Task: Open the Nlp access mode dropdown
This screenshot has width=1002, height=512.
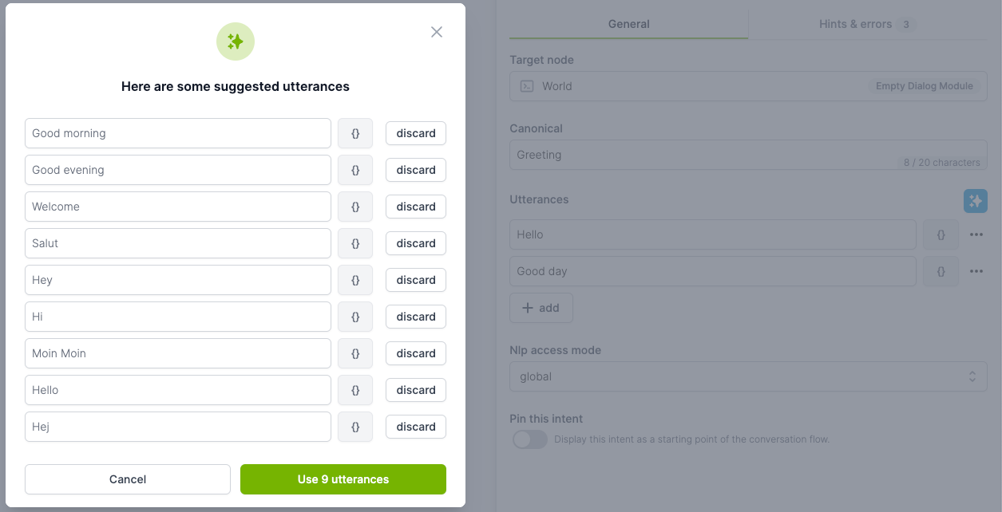Action: tap(748, 376)
